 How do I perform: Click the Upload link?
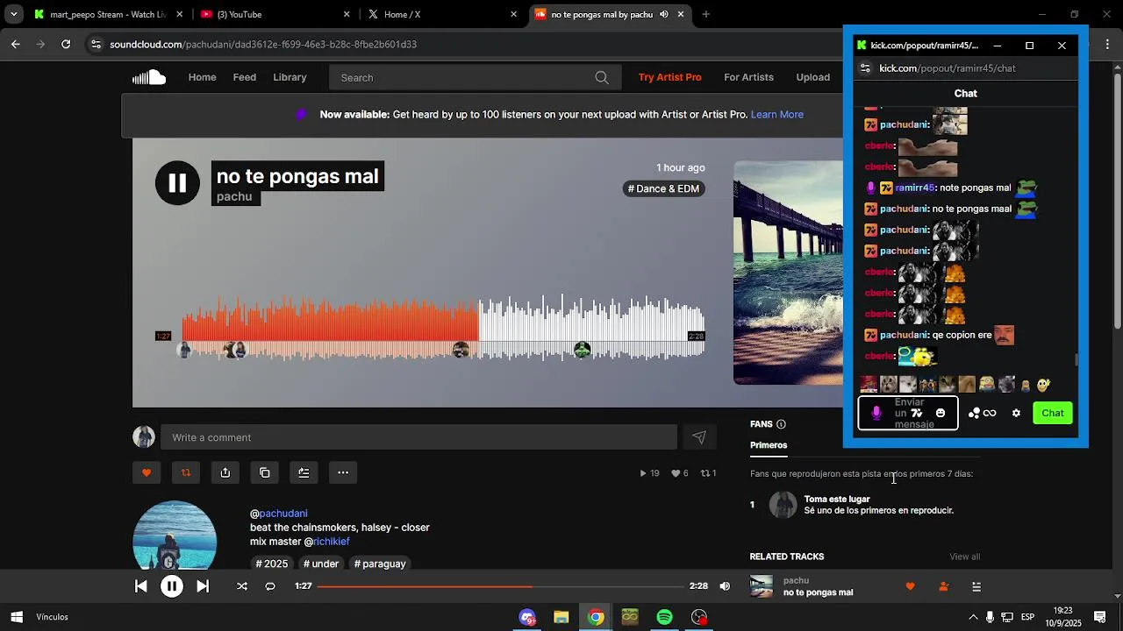[812, 77]
